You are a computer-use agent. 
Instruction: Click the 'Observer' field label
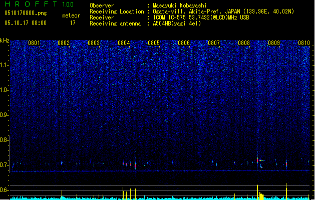click(x=102, y=5)
